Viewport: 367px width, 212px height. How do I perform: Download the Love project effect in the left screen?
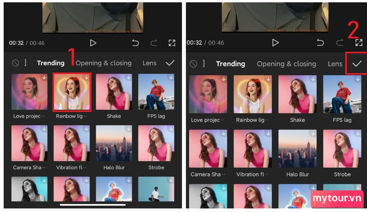[x=44, y=77]
